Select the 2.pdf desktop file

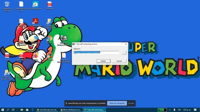point(7,57)
